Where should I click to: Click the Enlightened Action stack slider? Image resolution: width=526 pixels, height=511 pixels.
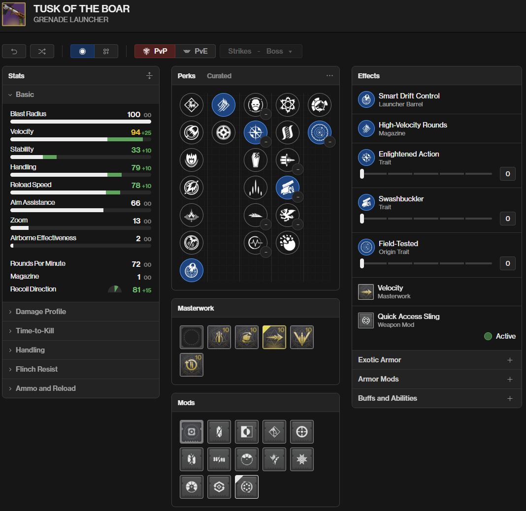tap(427, 174)
